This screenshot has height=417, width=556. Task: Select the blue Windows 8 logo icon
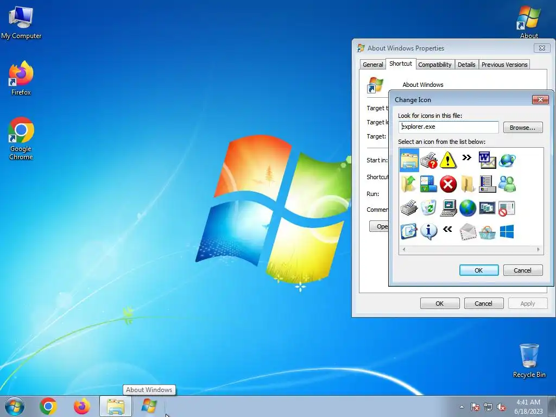(507, 231)
